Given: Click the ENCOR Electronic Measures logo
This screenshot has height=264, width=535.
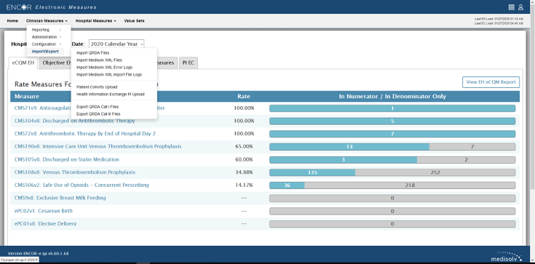Looking at the screenshot, I should click(51, 7).
